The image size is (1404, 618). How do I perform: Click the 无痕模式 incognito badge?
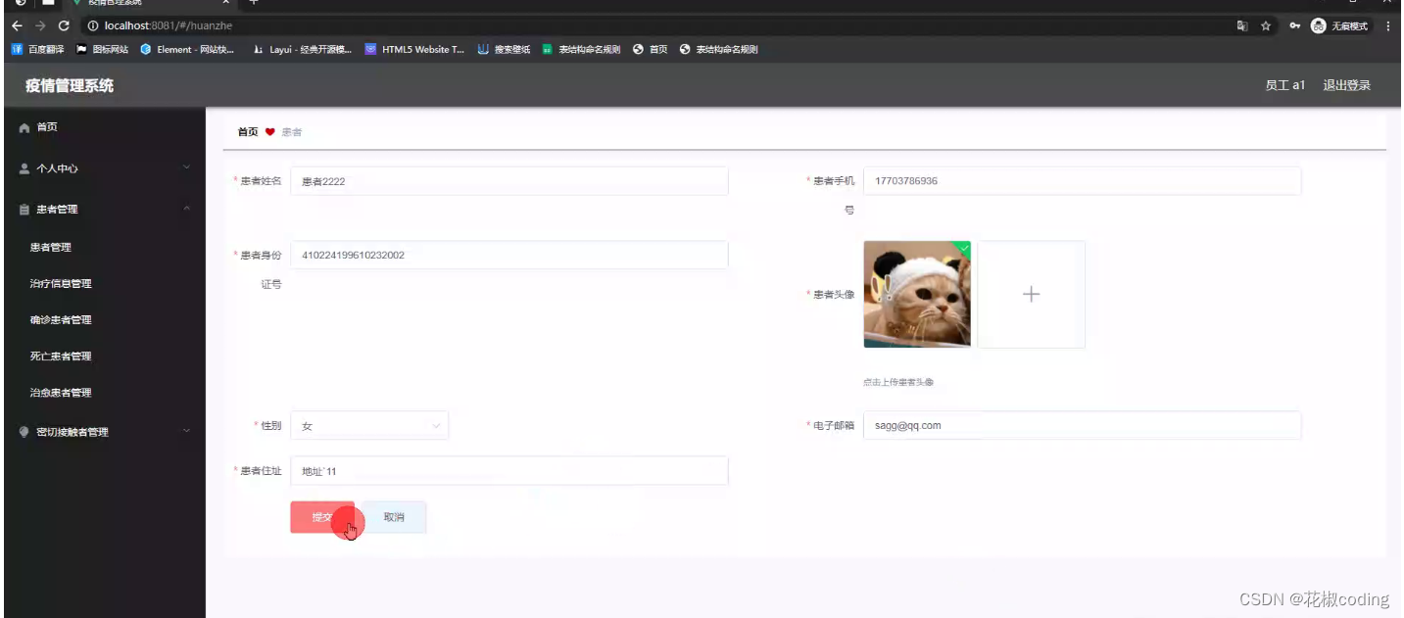click(1340, 26)
